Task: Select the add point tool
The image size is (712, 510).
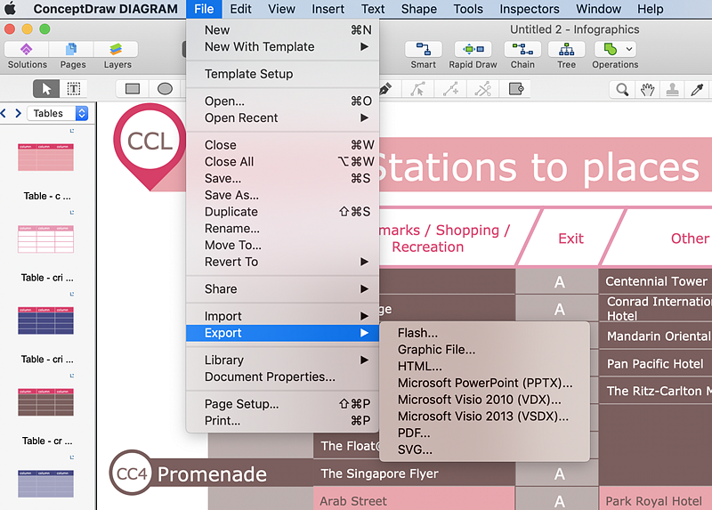Action: [450, 89]
